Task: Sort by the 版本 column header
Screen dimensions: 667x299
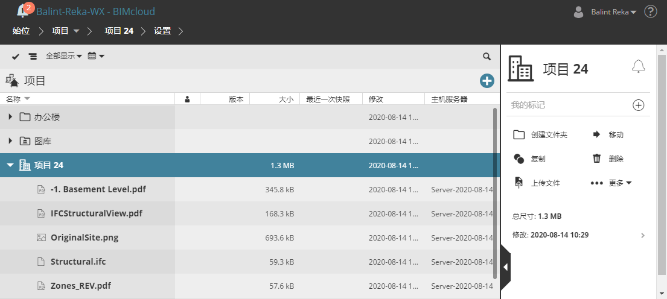Action: [x=236, y=99]
